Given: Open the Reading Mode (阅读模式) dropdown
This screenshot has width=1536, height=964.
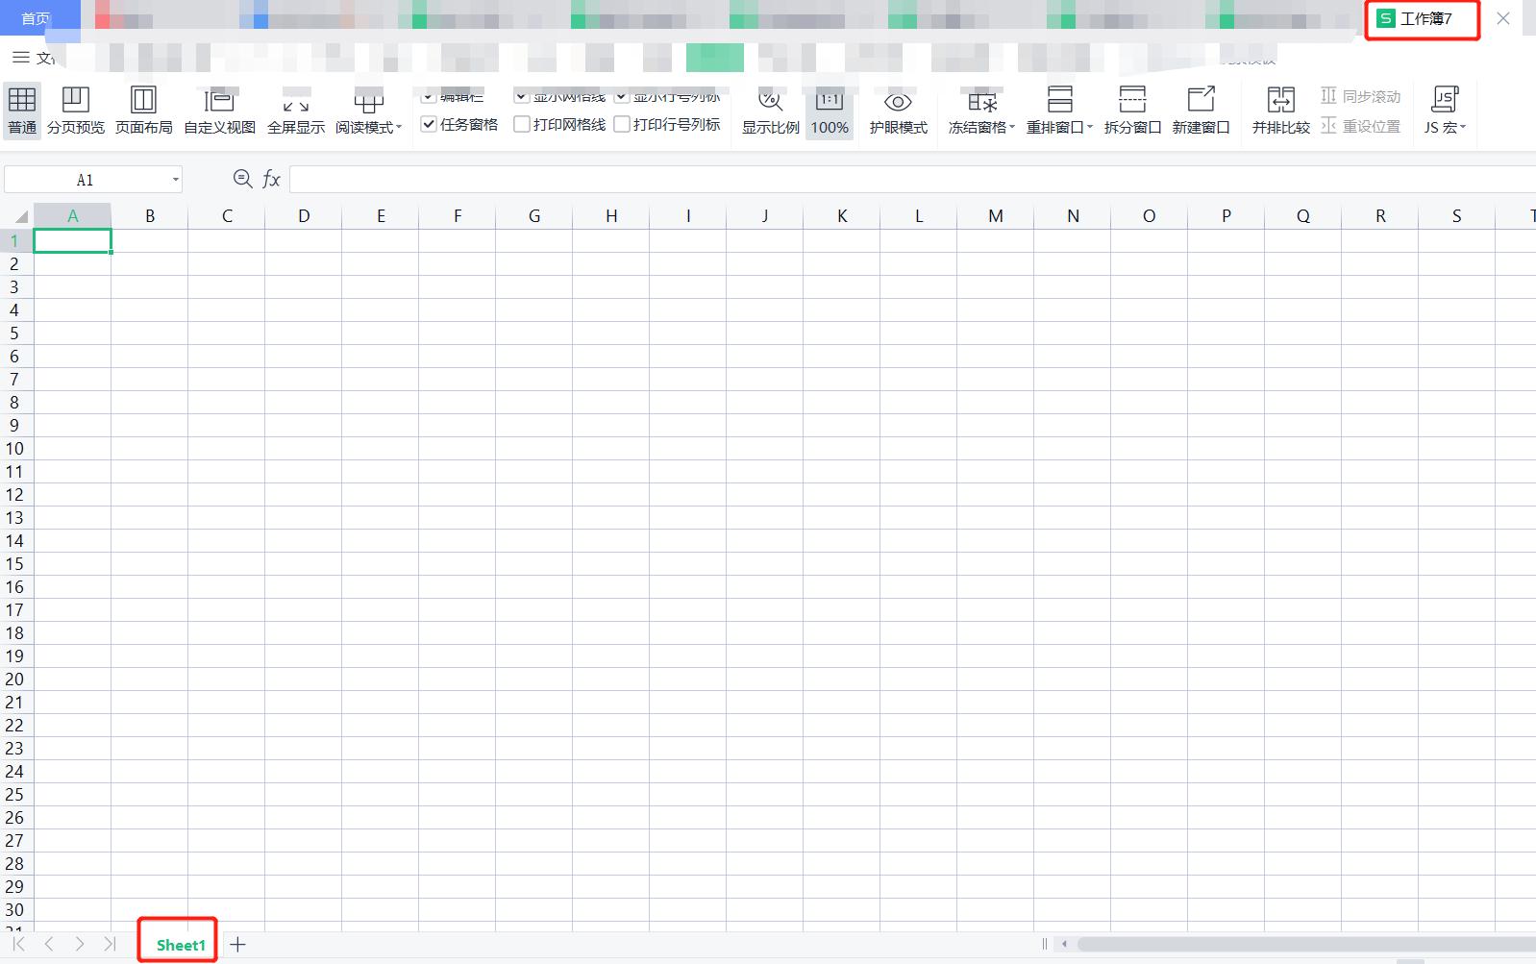Looking at the screenshot, I should pos(369,111).
